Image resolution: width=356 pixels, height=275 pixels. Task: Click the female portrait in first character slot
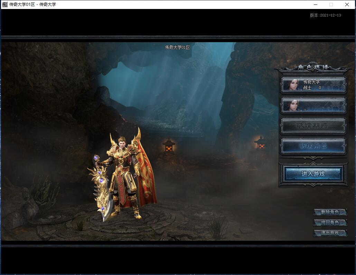point(291,85)
